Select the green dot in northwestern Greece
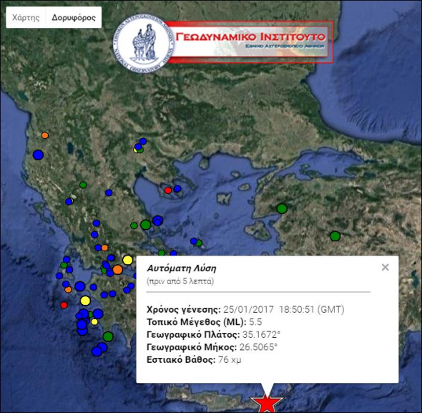 click(83, 185)
